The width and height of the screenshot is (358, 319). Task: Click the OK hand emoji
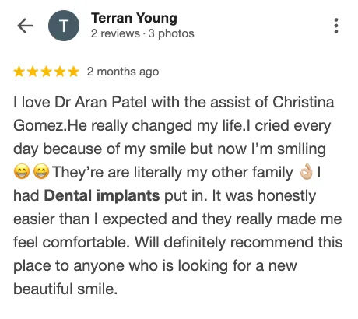tap(307, 171)
